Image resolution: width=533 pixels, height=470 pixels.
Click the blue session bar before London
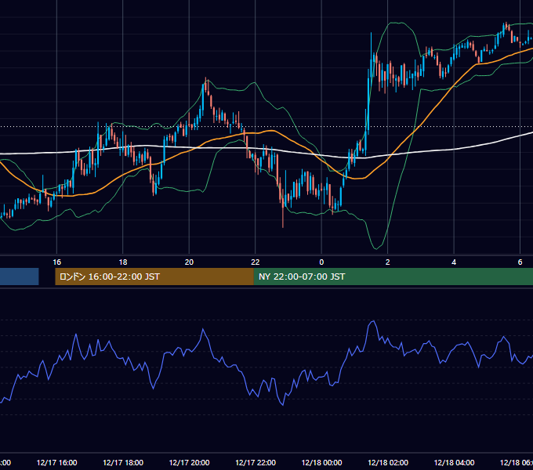[20, 277]
